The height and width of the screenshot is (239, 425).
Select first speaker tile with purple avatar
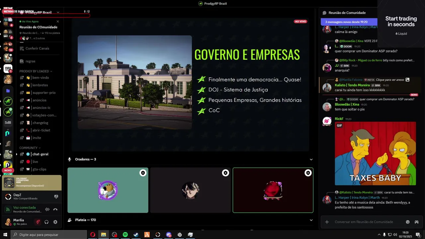point(108,190)
